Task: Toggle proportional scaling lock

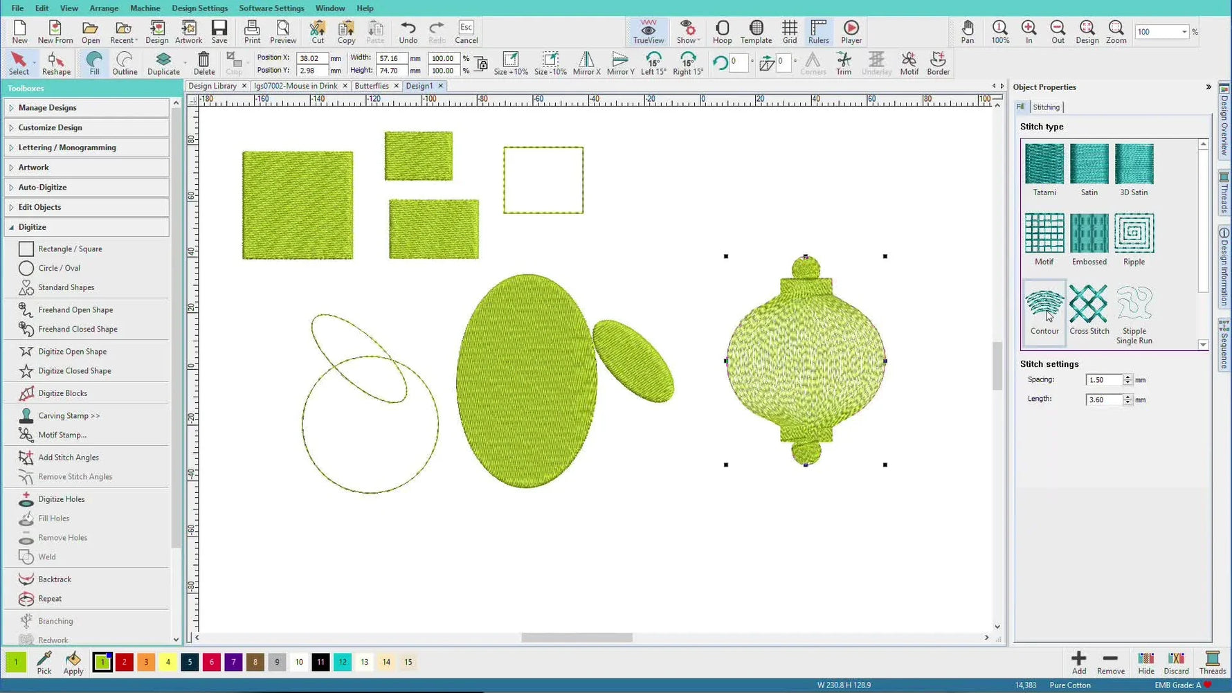Action: coord(480,64)
